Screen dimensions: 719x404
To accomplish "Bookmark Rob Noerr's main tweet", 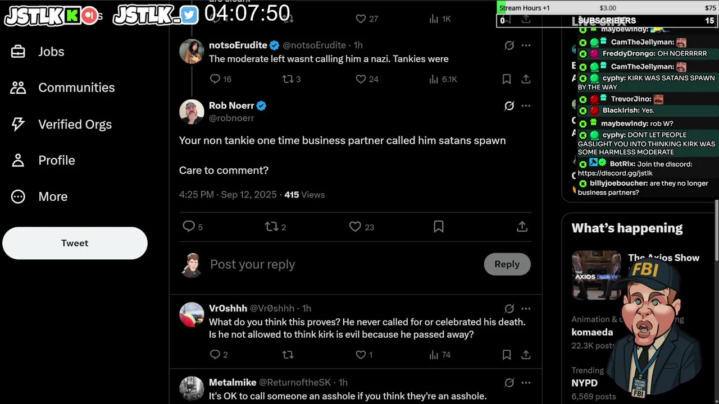I will 439,227.
